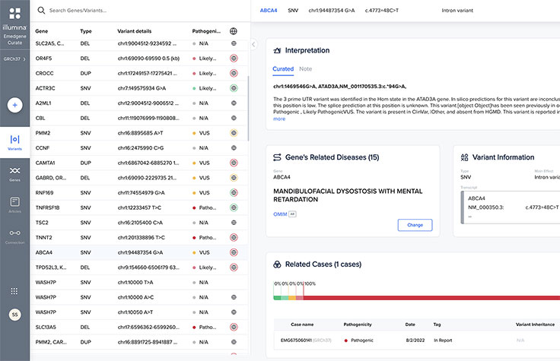Click globe status icon for PMM2 SNV row
The height and width of the screenshot is (361, 560).
234,133
